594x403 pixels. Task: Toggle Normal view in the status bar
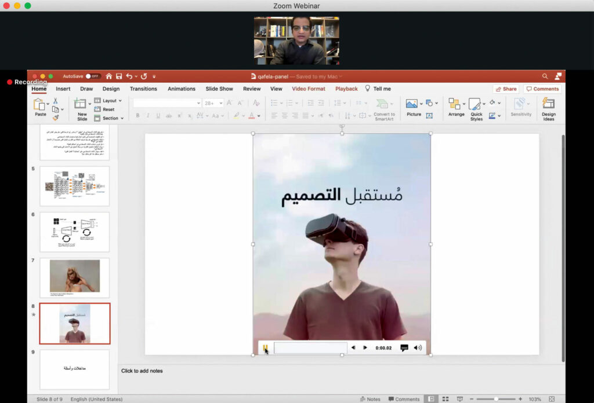click(x=431, y=399)
